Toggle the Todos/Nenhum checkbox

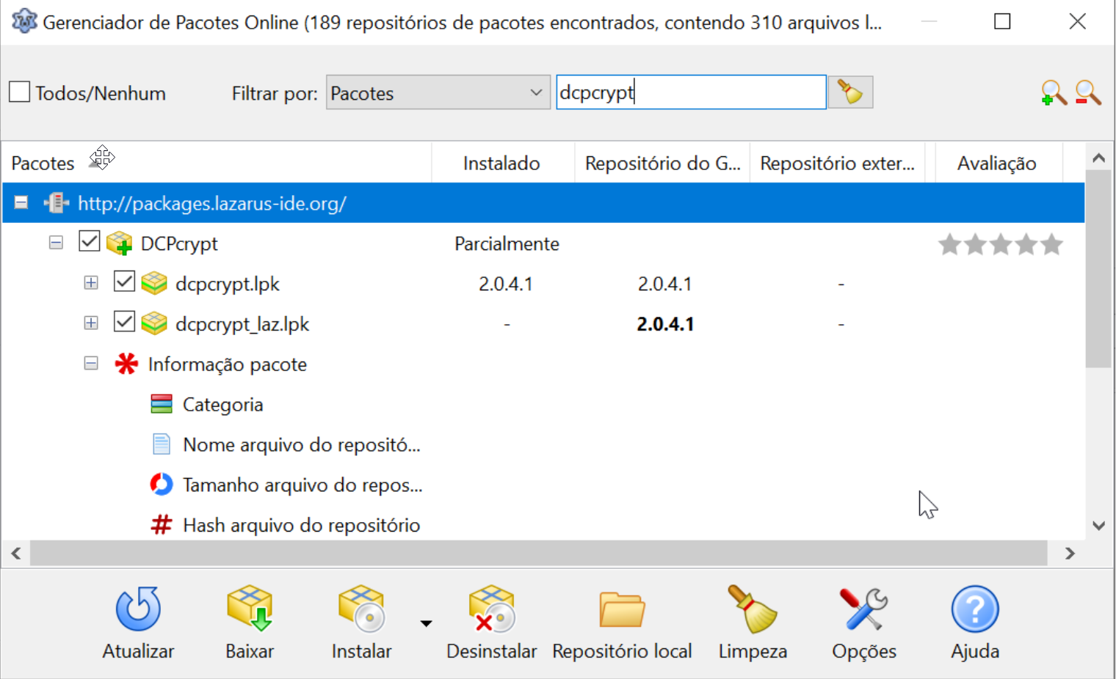[18, 91]
